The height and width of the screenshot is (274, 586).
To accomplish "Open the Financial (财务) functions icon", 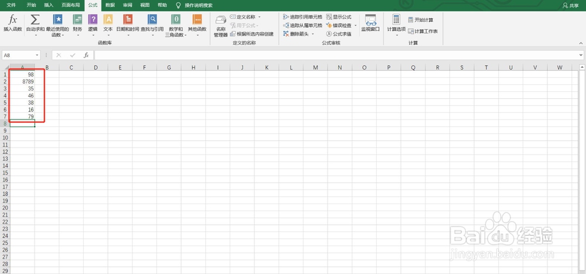I will tap(77, 20).
